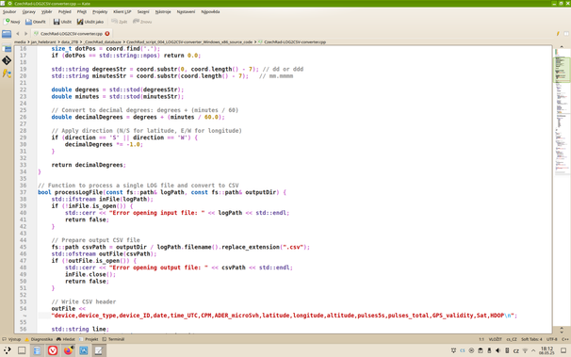This screenshot has height=357, width=571.
Task: Open the blue app icon next to Firefox
Action: click(84, 350)
